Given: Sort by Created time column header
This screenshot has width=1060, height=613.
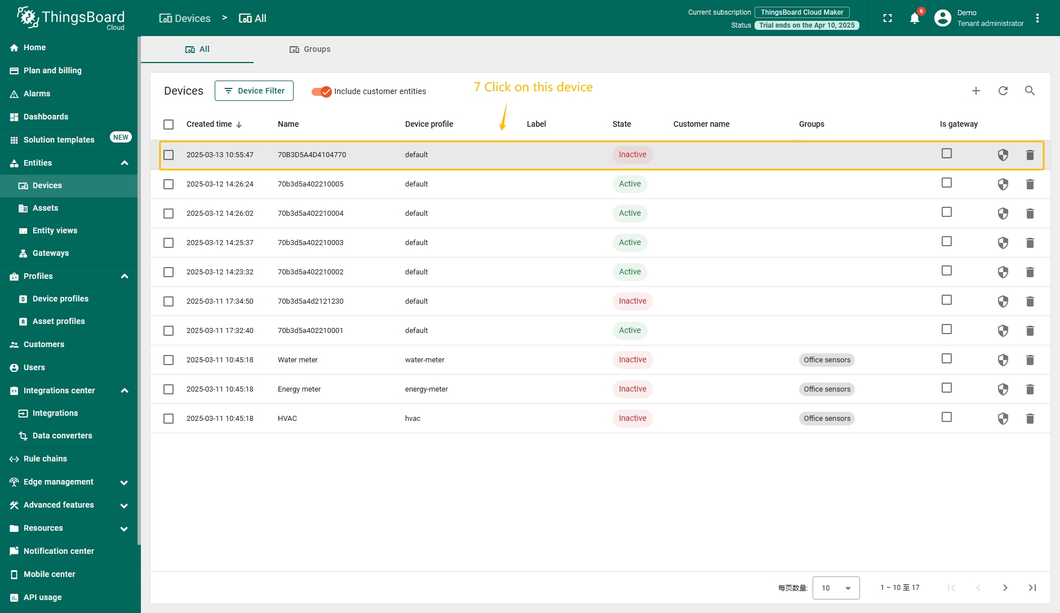Looking at the screenshot, I should point(209,125).
